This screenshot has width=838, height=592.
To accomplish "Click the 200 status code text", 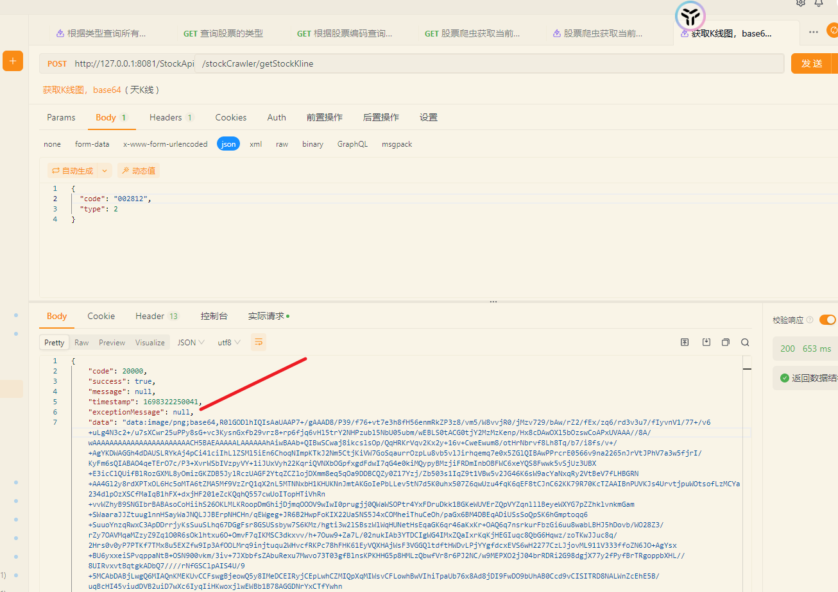I will pyautogui.click(x=787, y=349).
